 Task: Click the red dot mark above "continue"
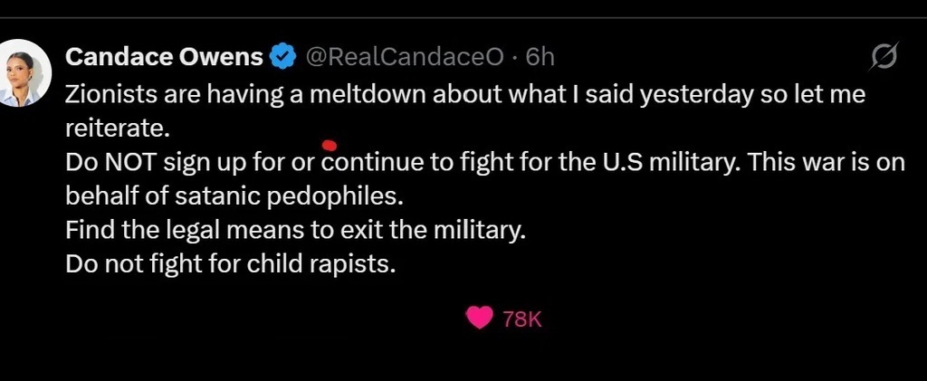[x=330, y=145]
